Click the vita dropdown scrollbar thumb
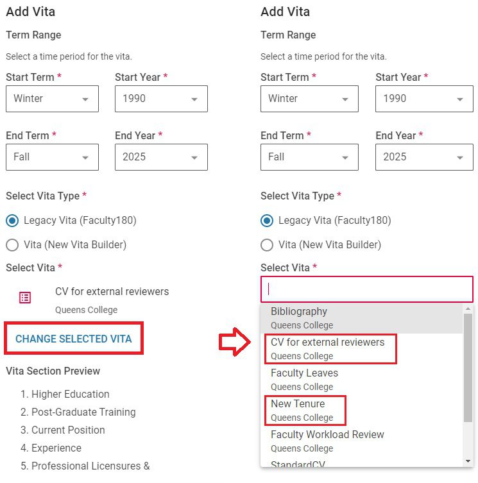Screen dimensions: 478x483 point(468,369)
